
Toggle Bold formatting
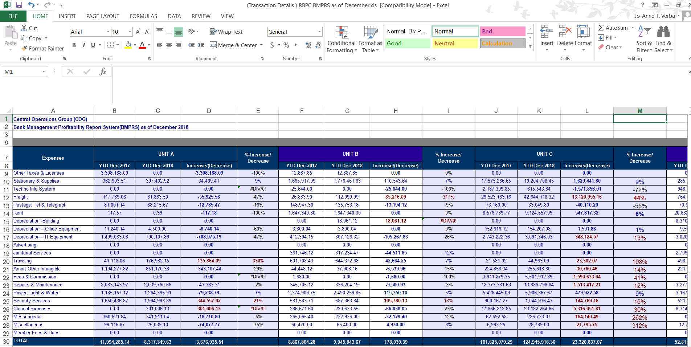[x=74, y=45]
